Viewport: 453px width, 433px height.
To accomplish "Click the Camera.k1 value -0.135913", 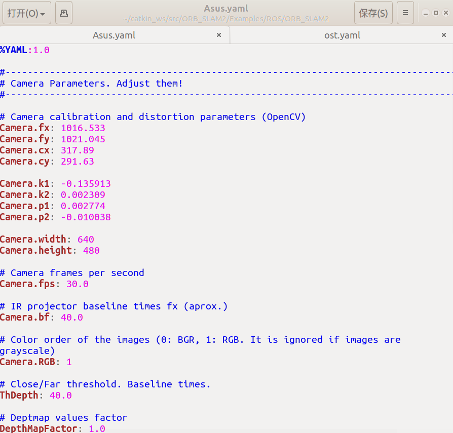I will [x=86, y=184].
